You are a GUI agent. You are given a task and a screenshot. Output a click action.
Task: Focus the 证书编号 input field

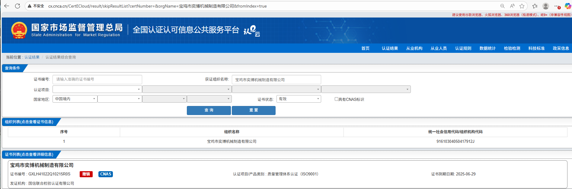[x=97, y=79]
